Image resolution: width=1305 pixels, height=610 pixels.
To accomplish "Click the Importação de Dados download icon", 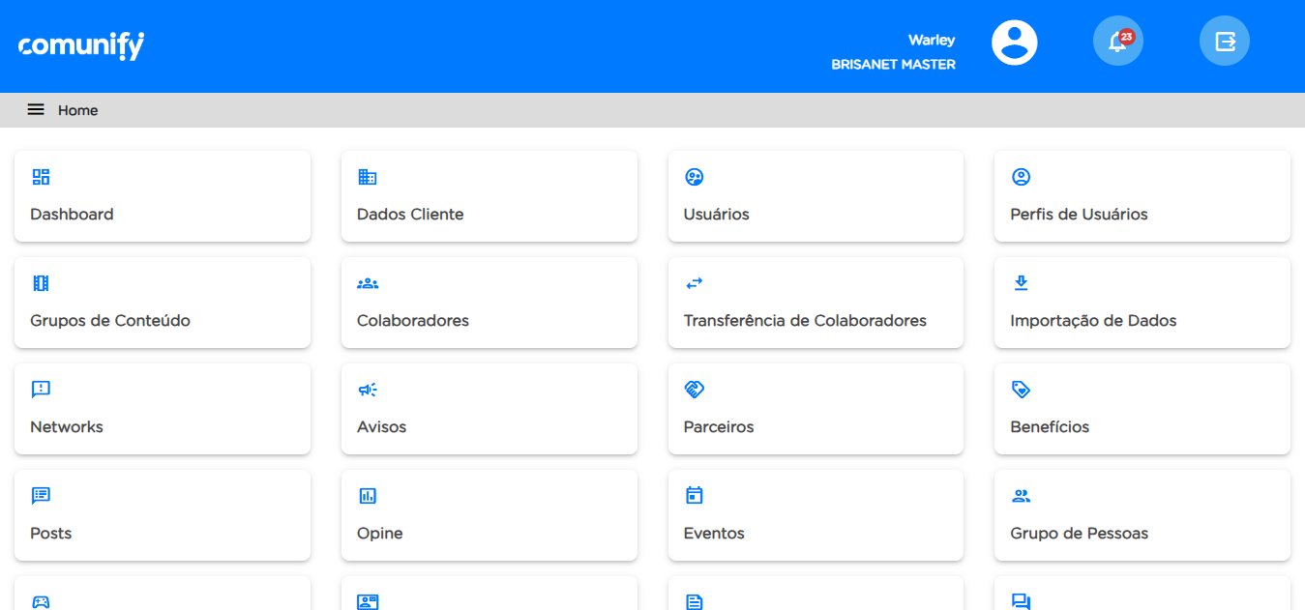I will coord(1021,283).
